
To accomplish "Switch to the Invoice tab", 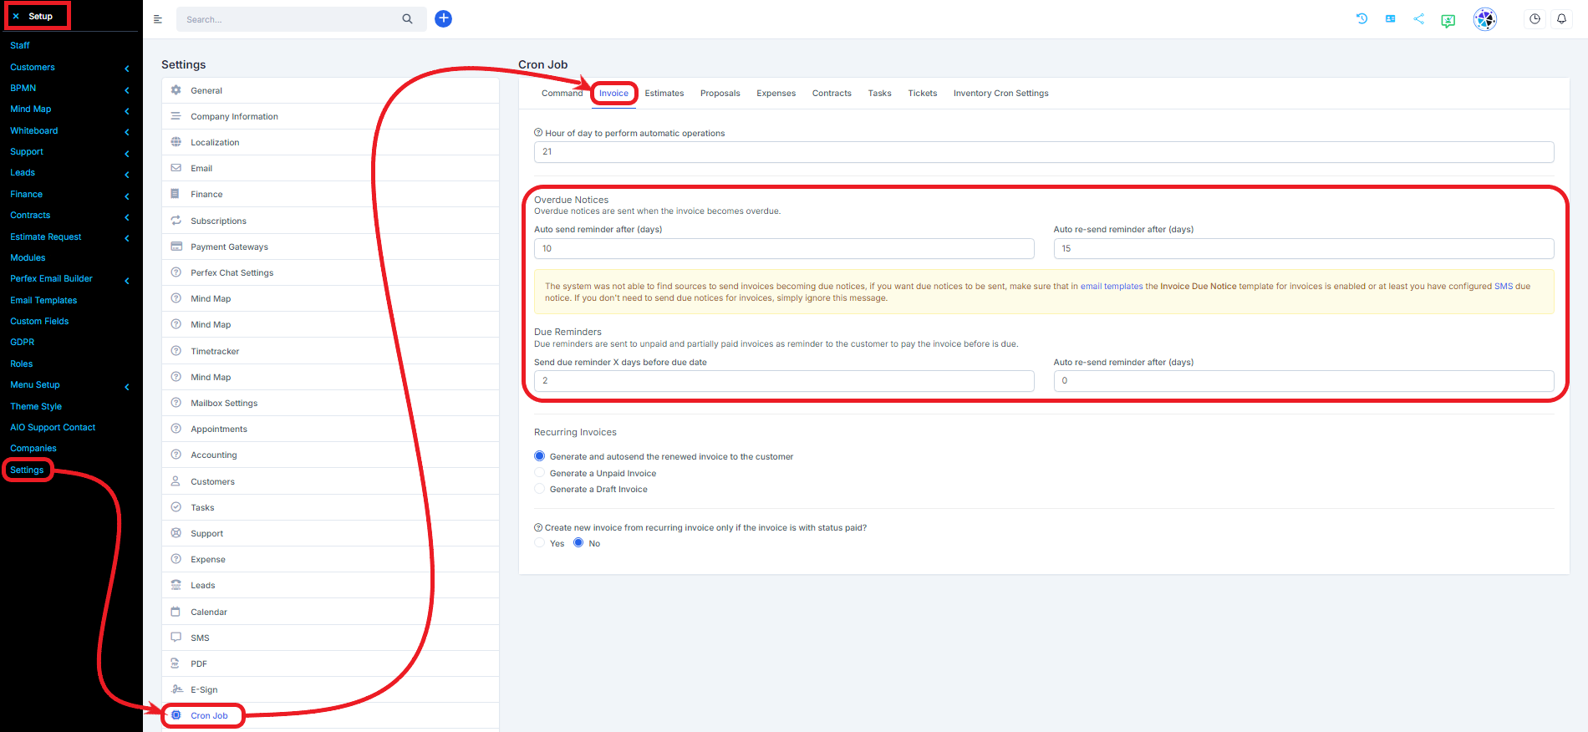I will (613, 93).
